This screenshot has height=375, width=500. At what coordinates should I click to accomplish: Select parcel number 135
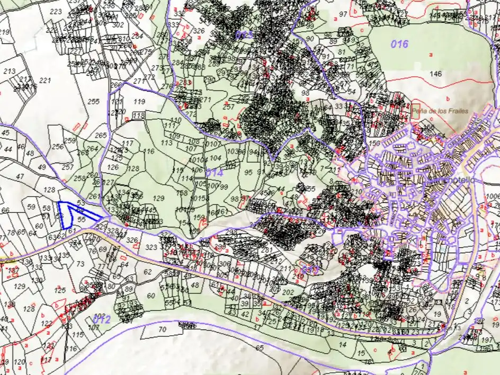click(65, 255)
